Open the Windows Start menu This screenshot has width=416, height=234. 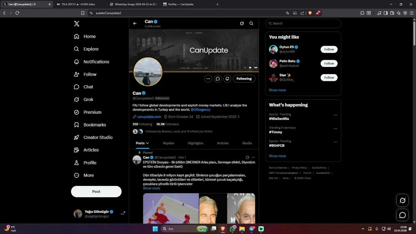pos(155,229)
